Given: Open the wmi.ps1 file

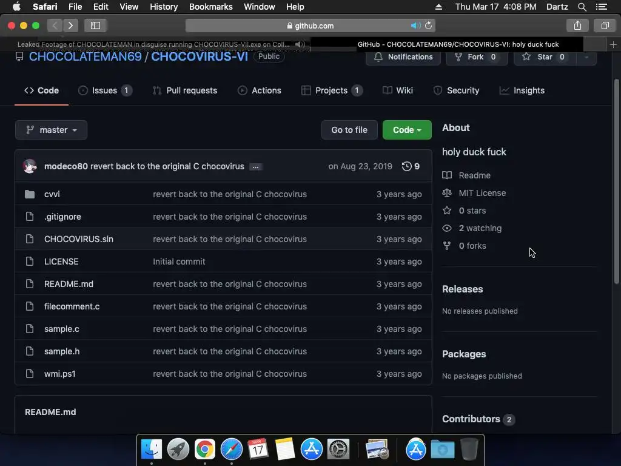Looking at the screenshot, I should (60, 374).
